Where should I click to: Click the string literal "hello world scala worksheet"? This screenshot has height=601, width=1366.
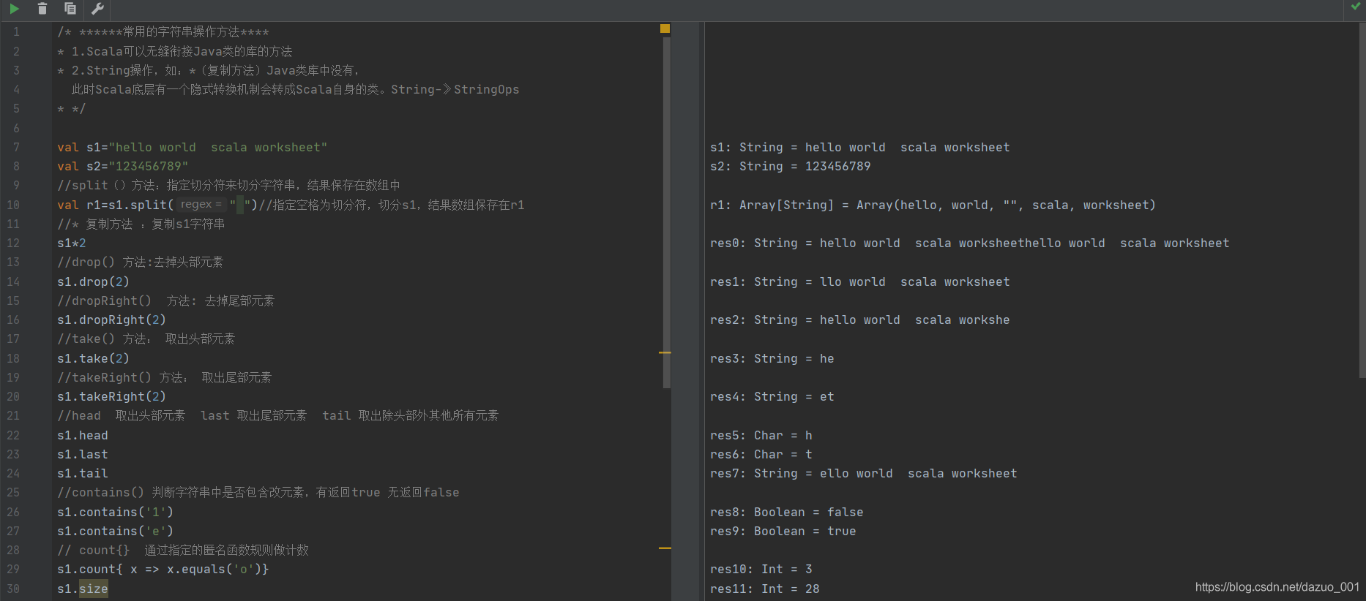tap(218, 147)
